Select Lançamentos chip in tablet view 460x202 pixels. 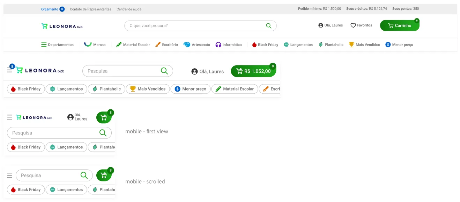click(66, 89)
